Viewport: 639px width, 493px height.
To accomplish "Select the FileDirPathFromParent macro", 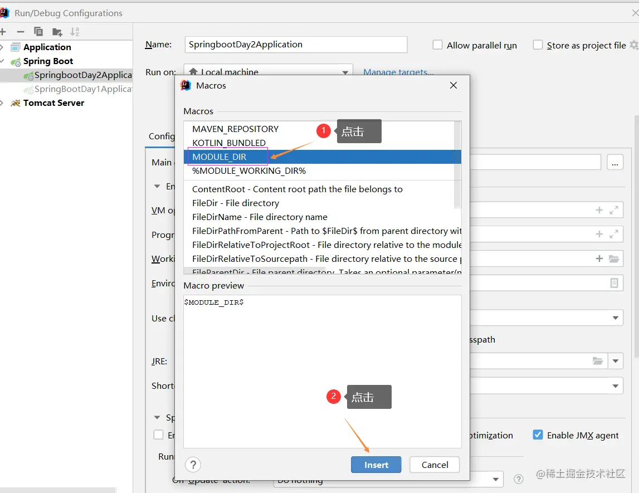I will [323, 231].
